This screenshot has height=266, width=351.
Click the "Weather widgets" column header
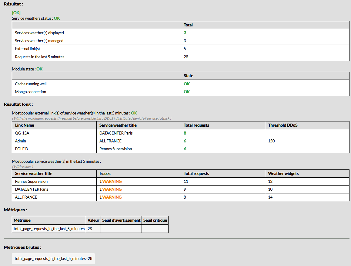(x=283, y=173)
